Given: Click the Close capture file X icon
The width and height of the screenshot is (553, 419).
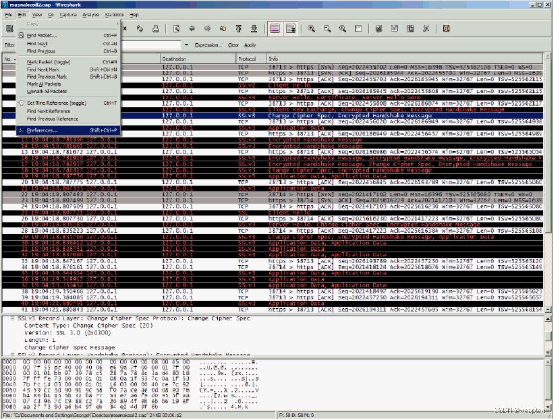Looking at the screenshot, I should (125, 28).
